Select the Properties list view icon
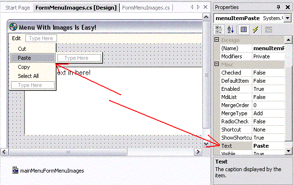 (244, 30)
